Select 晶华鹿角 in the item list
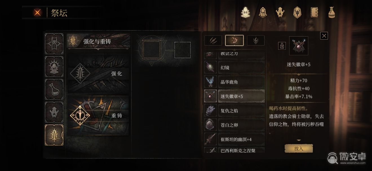 [x=234, y=82]
